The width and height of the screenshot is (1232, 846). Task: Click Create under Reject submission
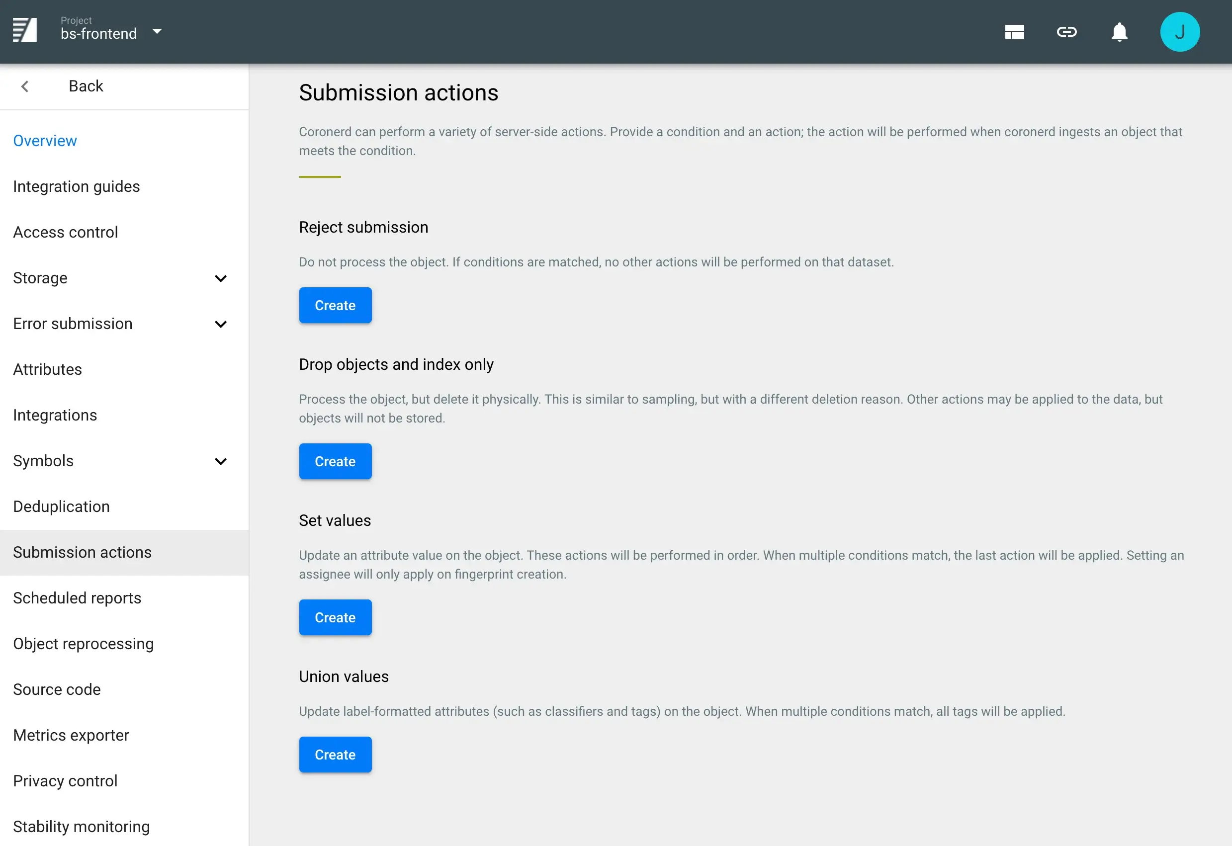coord(335,305)
